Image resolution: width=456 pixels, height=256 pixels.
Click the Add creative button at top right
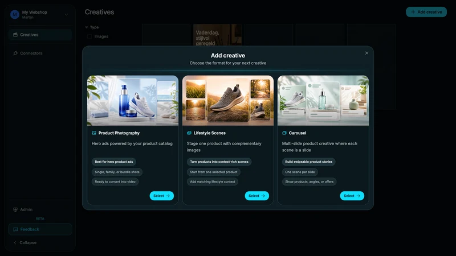[426, 12]
